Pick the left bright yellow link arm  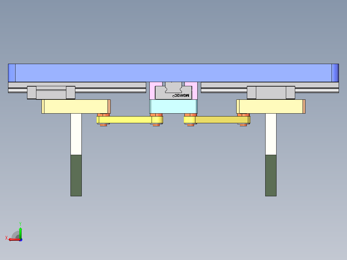click(x=130, y=120)
